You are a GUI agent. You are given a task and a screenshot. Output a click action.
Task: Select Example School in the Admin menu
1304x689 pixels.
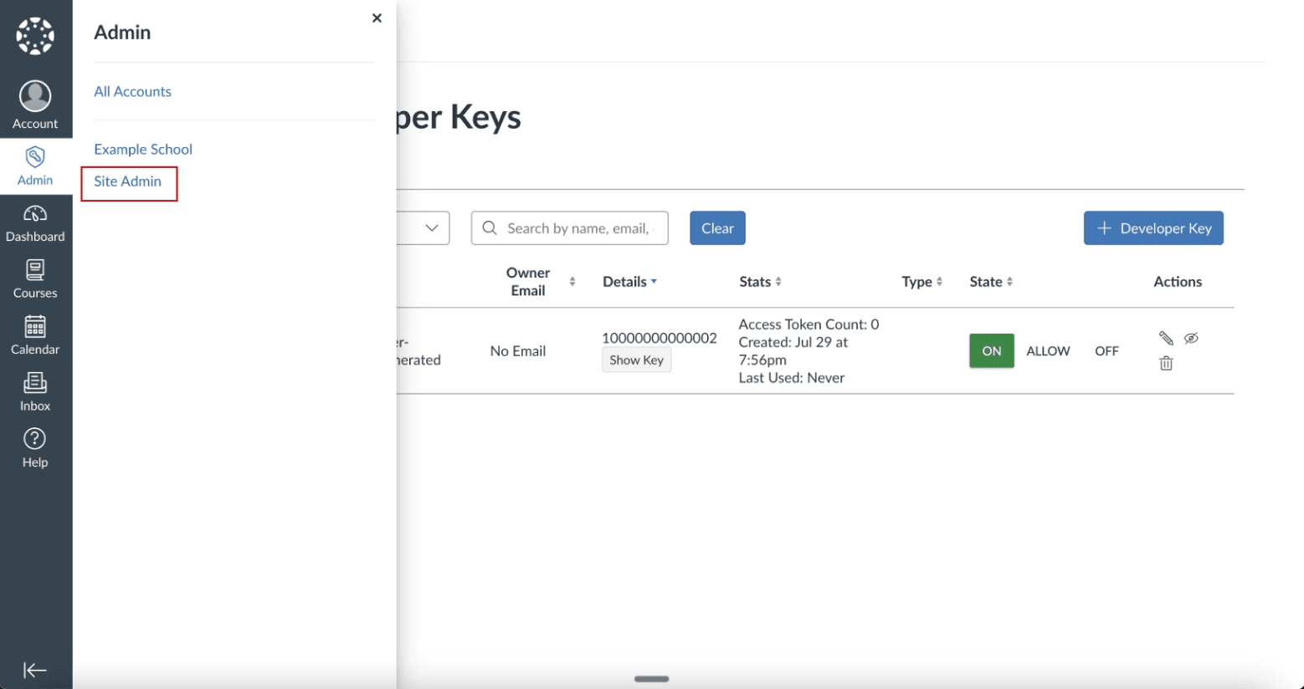tap(143, 149)
